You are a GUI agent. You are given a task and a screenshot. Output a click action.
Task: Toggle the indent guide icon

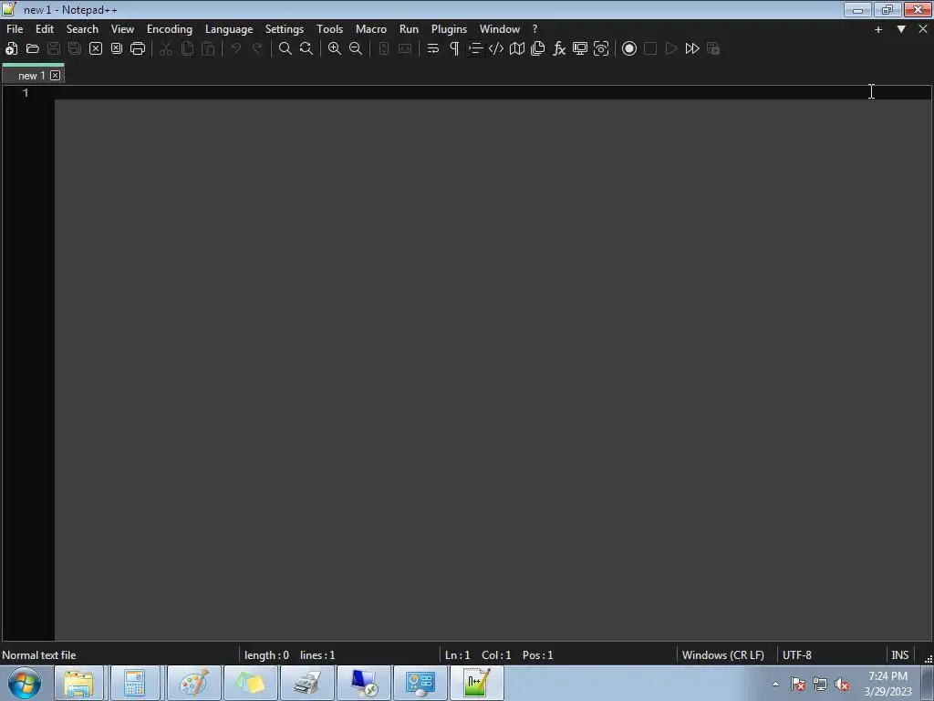pos(475,49)
